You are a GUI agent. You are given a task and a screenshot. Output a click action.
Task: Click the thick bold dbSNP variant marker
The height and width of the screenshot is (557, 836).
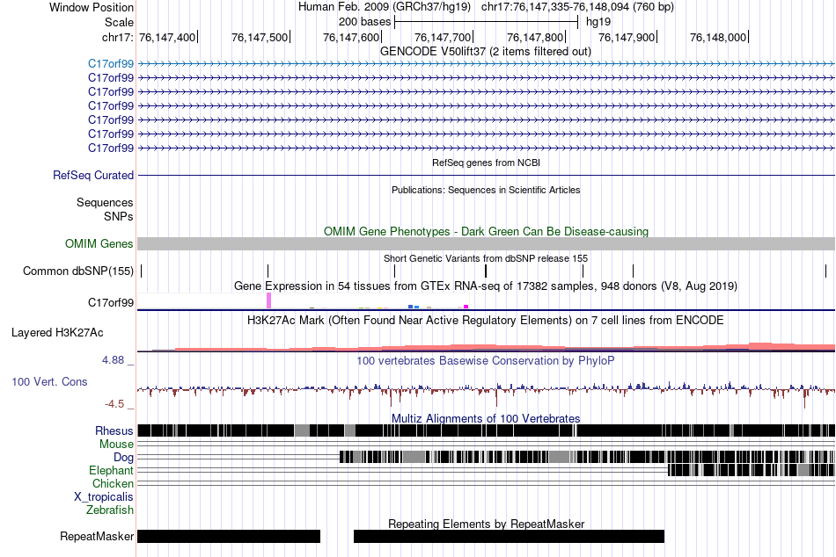pyautogui.click(x=486, y=271)
